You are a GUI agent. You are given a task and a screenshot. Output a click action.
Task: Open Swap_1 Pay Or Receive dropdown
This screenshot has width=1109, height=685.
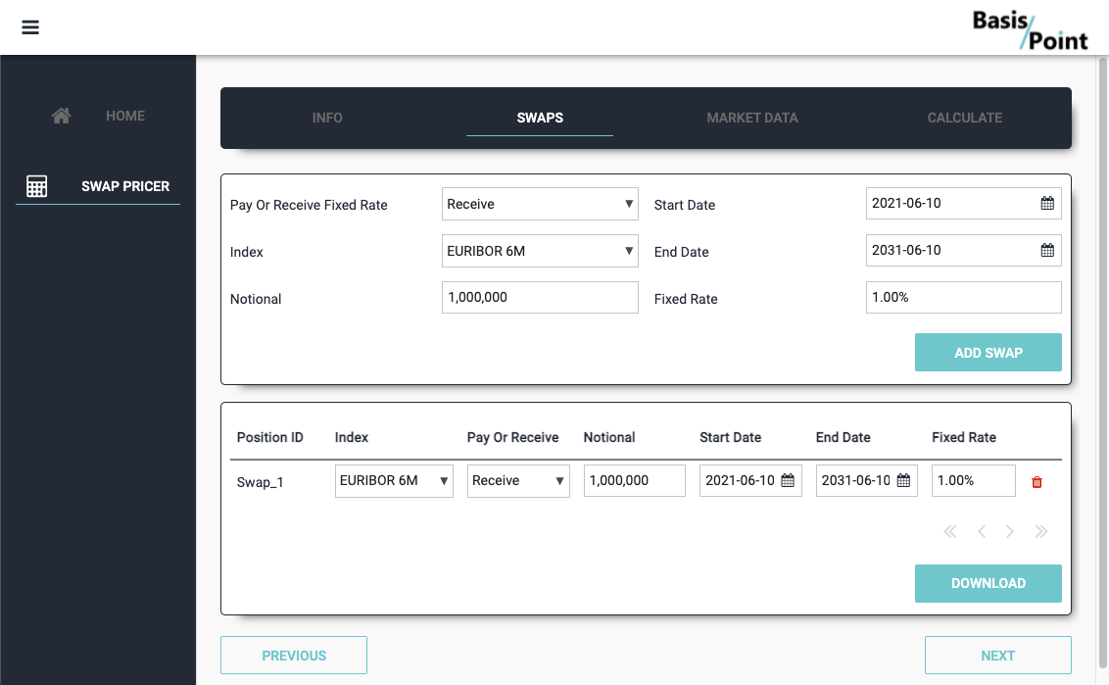[x=518, y=481]
